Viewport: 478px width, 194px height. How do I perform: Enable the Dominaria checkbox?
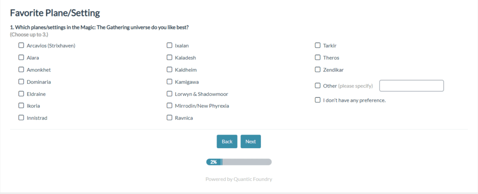tap(21, 82)
